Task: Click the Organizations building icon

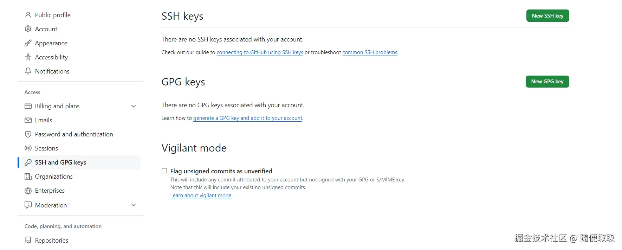Action: pos(28,177)
